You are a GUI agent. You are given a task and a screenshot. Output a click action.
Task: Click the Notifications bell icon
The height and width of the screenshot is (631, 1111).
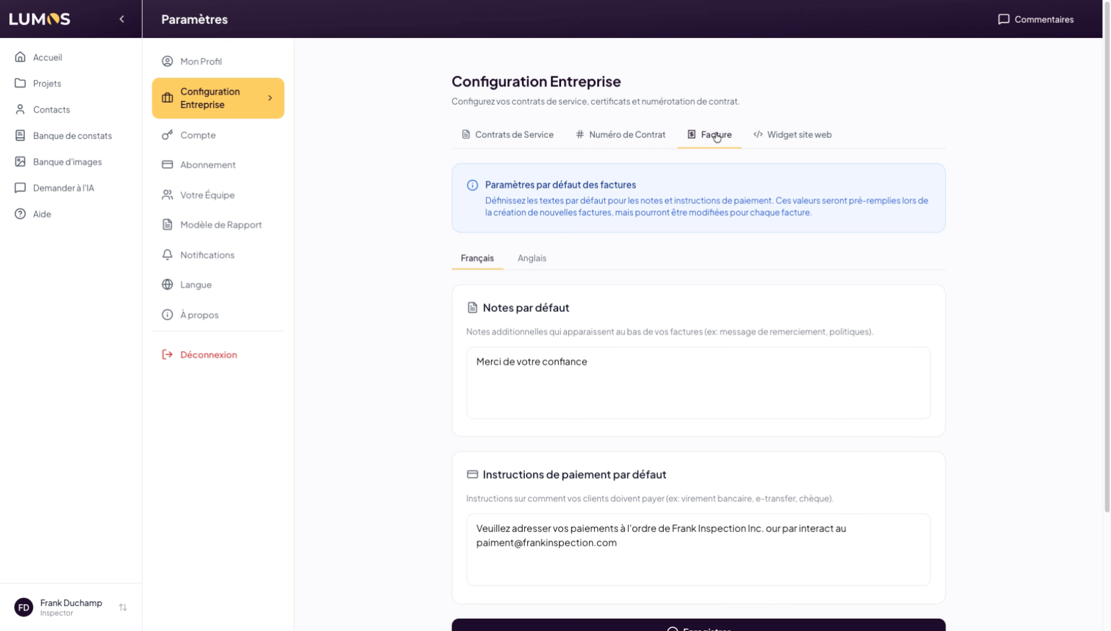point(167,255)
